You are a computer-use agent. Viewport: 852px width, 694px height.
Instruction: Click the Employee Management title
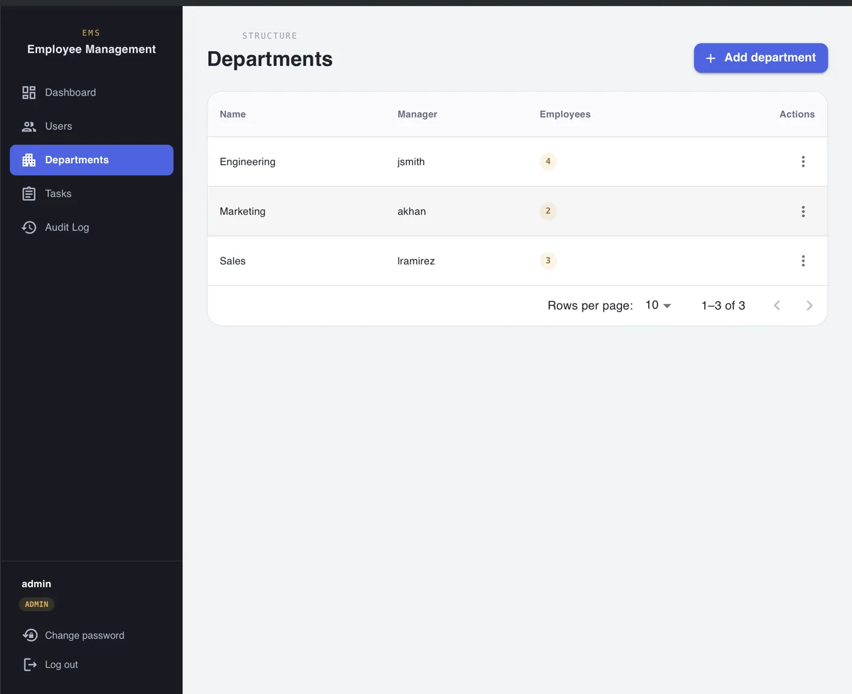[x=91, y=49]
